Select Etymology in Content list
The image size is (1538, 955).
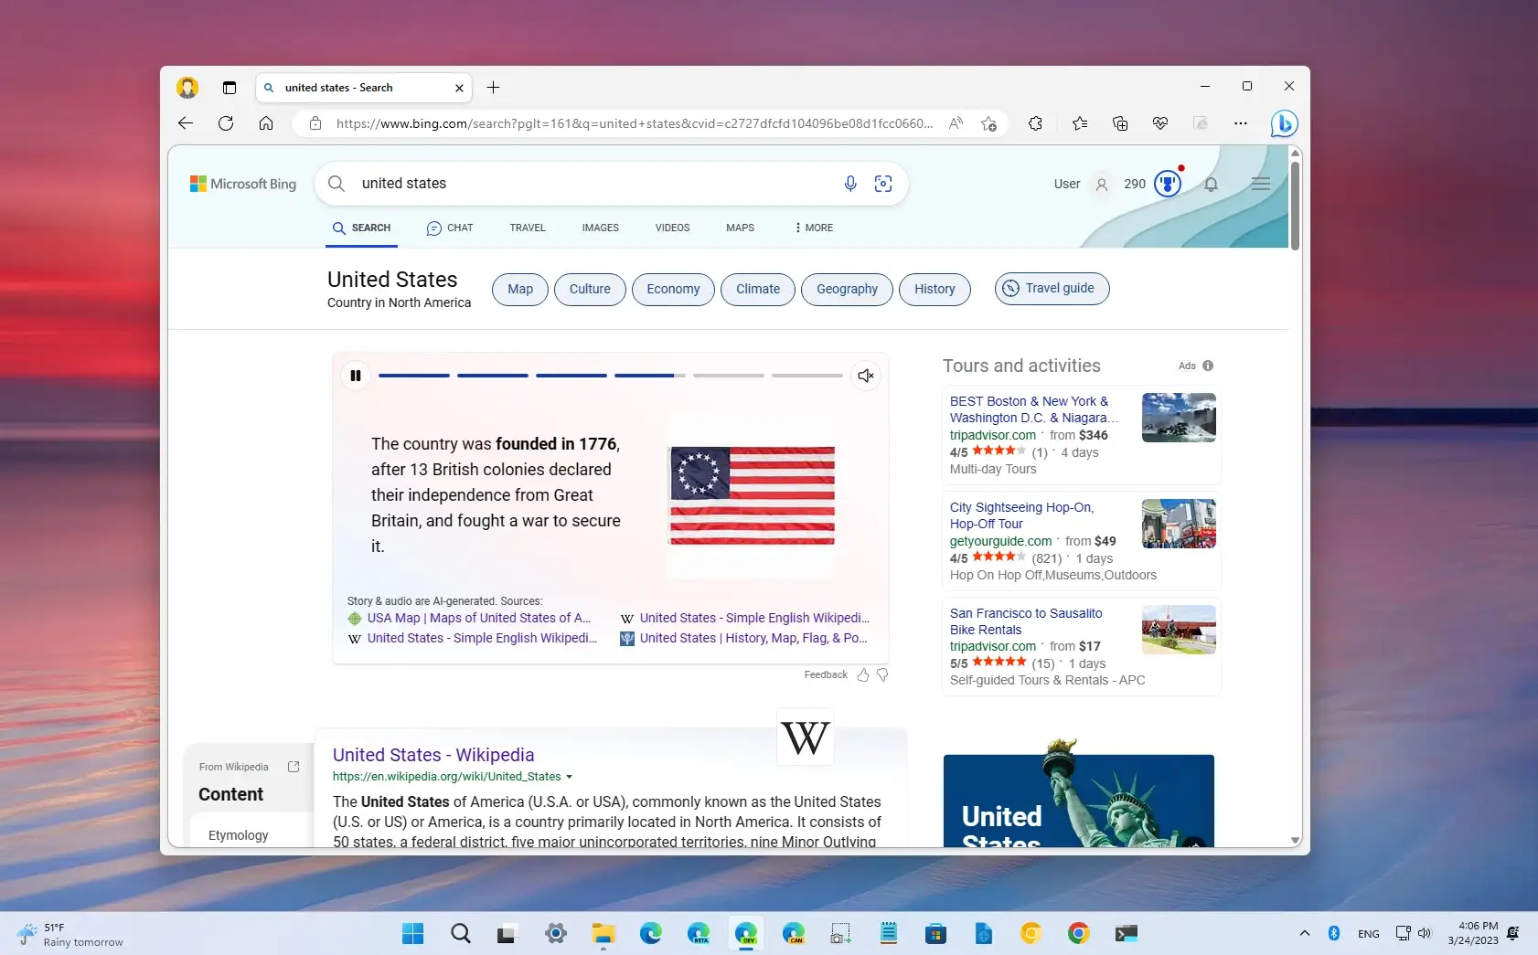coord(239,835)
